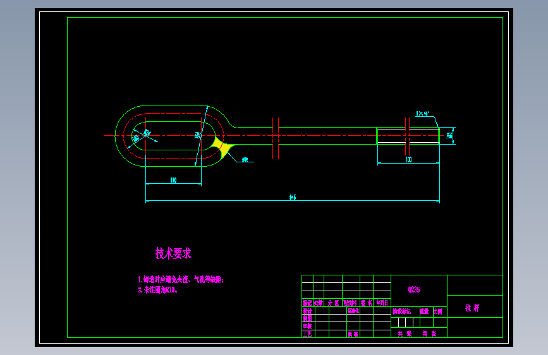Click the 签名 signature column header
548x355 pixels.
coord(367,303)
